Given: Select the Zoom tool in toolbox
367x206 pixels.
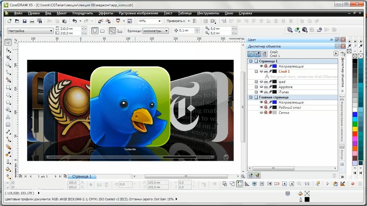Looking at the screenshot, I should click(x=8, y=65).
